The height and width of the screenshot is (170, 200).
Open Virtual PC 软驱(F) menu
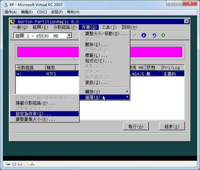point(57,12)
